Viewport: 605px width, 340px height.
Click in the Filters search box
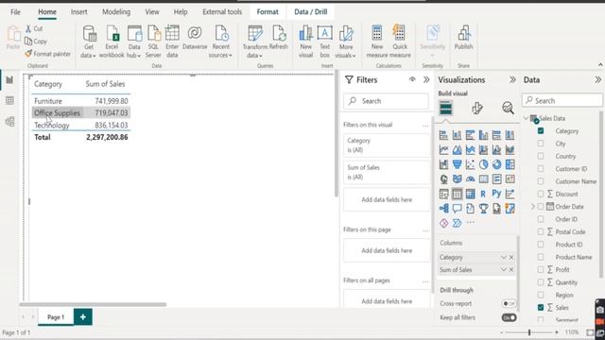[386, 101]
